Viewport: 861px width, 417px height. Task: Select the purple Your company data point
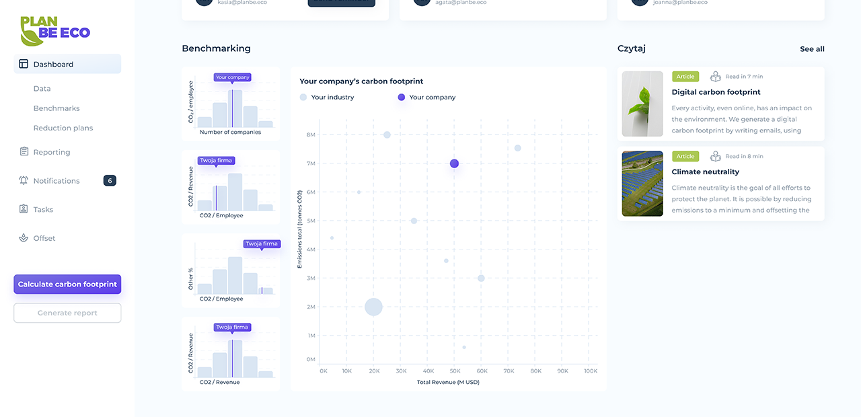(454, 163)
